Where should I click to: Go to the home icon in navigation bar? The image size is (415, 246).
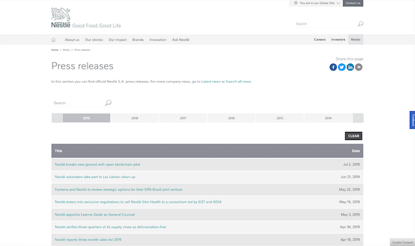pyautogui.click(x=53, y=39)
